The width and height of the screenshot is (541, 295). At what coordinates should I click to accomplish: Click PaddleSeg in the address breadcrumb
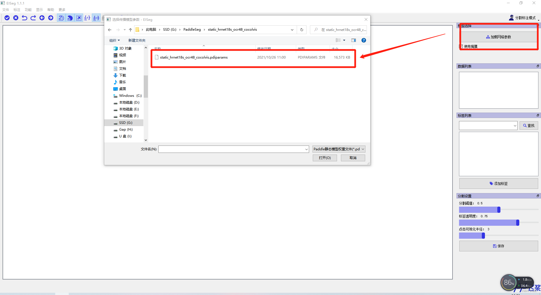tap(192, 30)
